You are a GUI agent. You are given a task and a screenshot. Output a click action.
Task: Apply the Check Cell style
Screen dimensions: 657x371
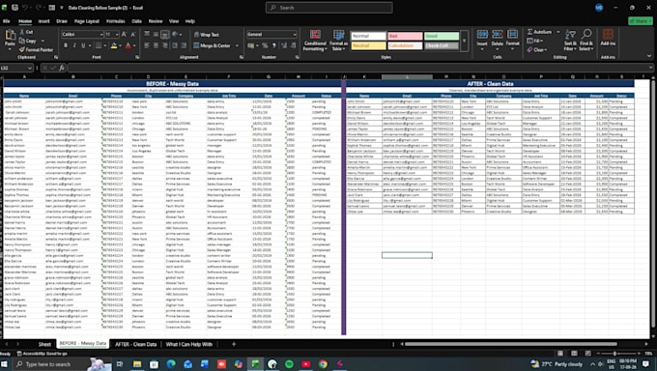point(442,45)
